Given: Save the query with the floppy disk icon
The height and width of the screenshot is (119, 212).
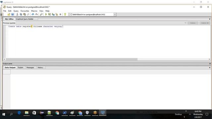Looking at the screenshot, I should click(13, 15).
